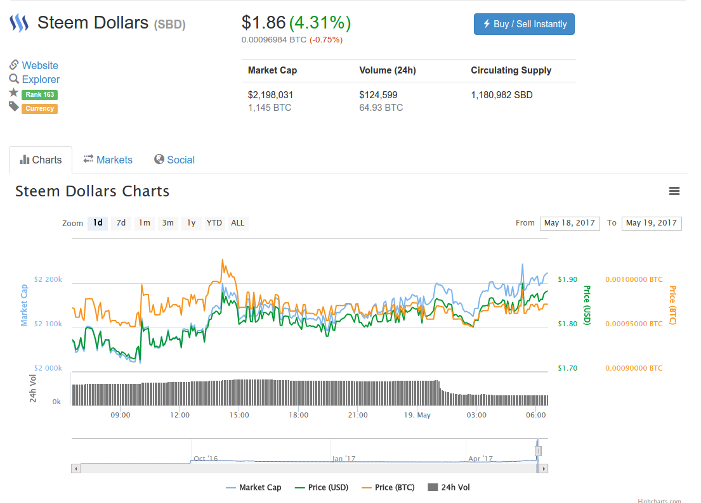Click the To date field May 19, 2017
This screenshot has width=701, height=503.
point(652,223)
